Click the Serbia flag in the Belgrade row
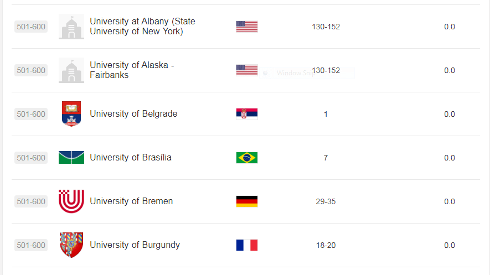The image size is (490, 275). (246, 114)
